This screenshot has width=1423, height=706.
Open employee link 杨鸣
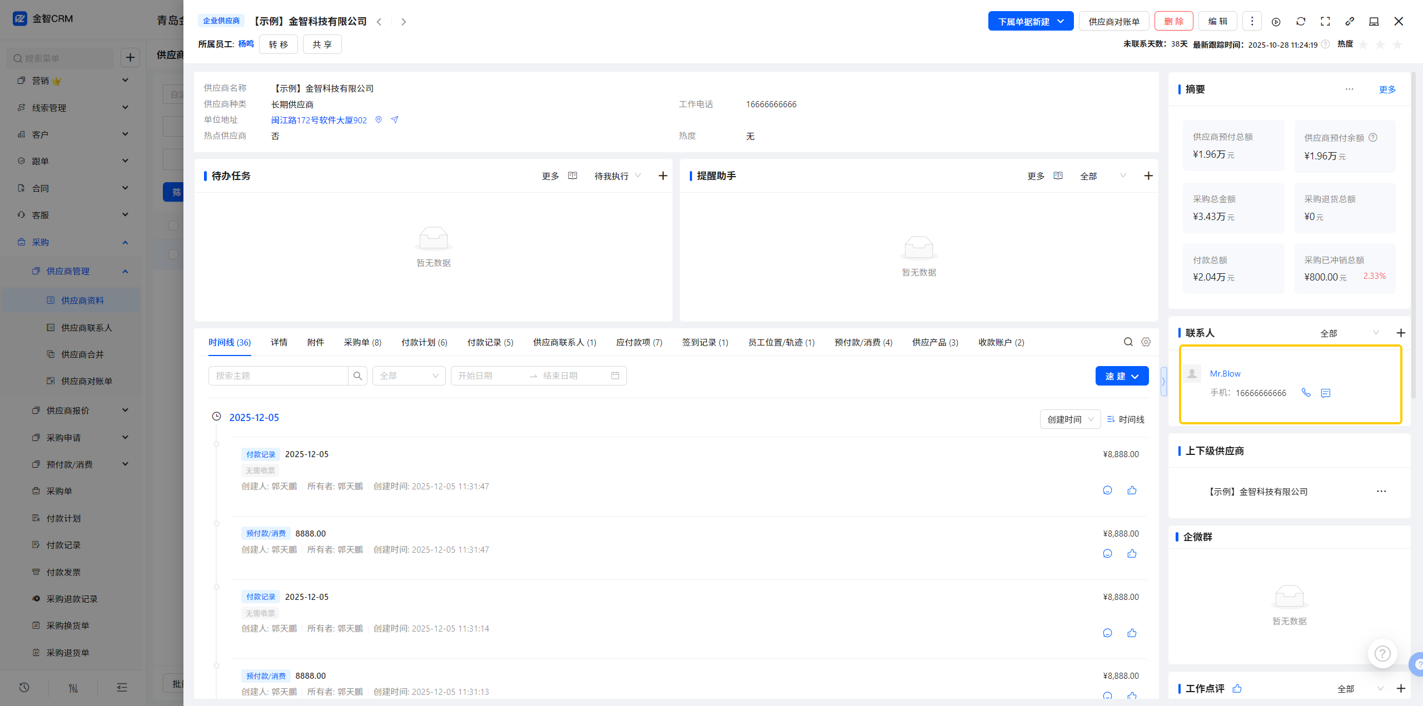[246, 44]
